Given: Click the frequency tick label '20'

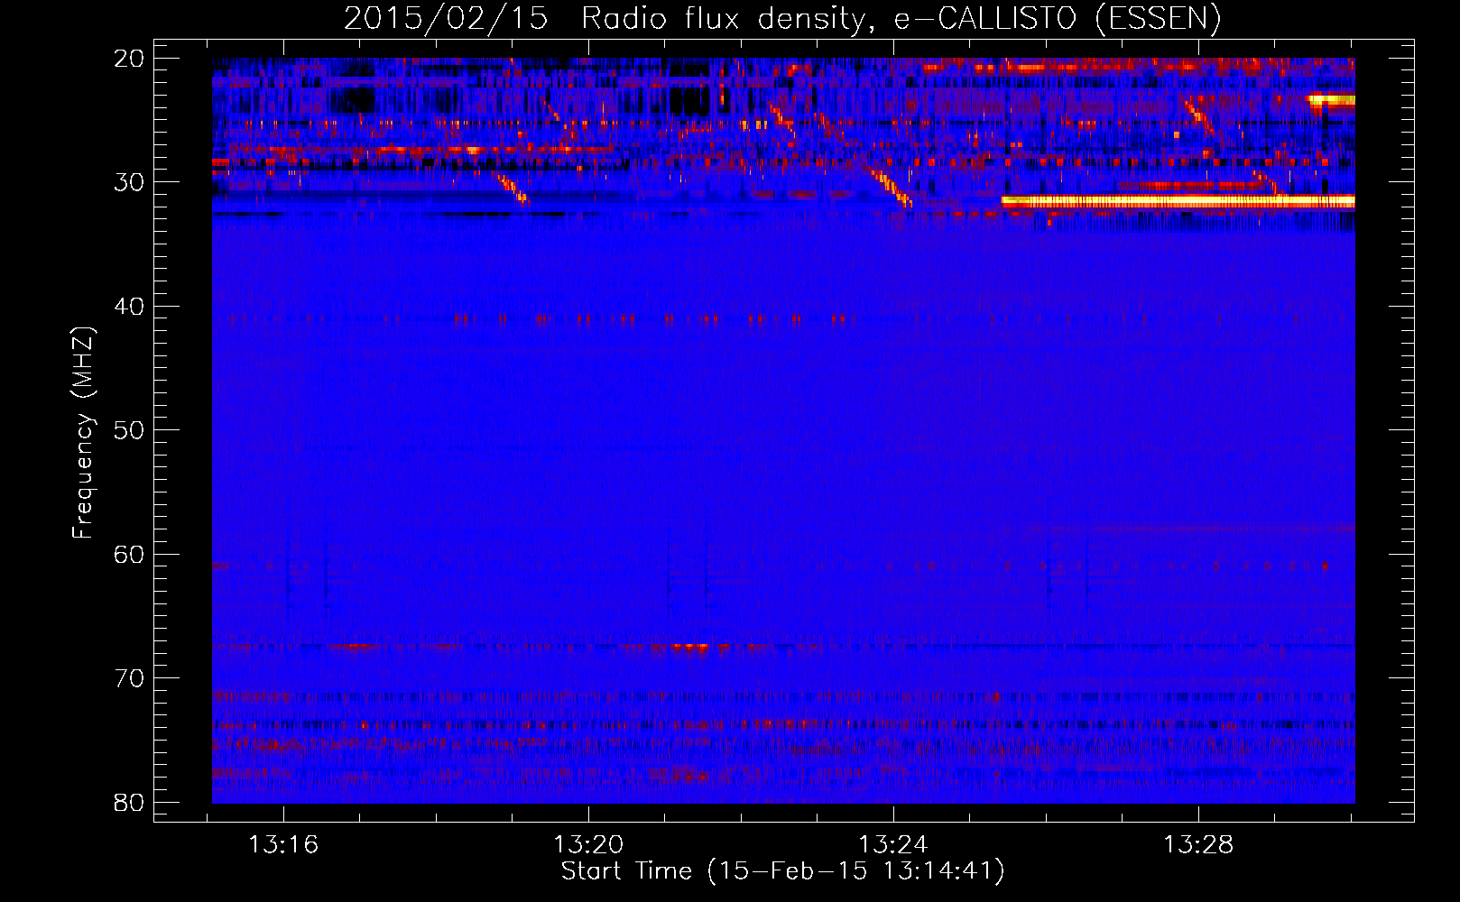Looking at the screenshot, I should [129, 59].
